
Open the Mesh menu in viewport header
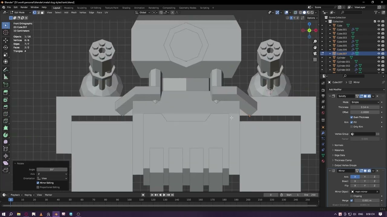(74, 12)
